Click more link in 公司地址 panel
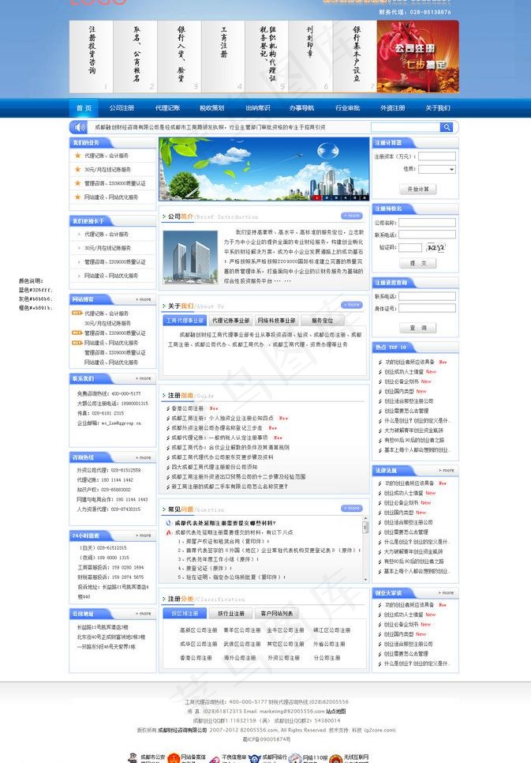The width and height of the screenshot is (531, 763). point(144,614)
